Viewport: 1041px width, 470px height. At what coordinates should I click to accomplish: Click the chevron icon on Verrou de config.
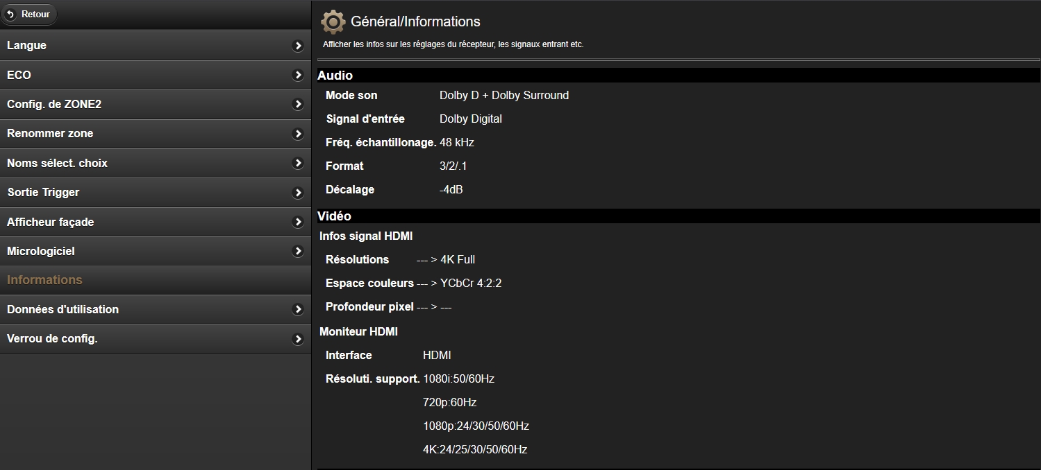click(x=298, y=340)
